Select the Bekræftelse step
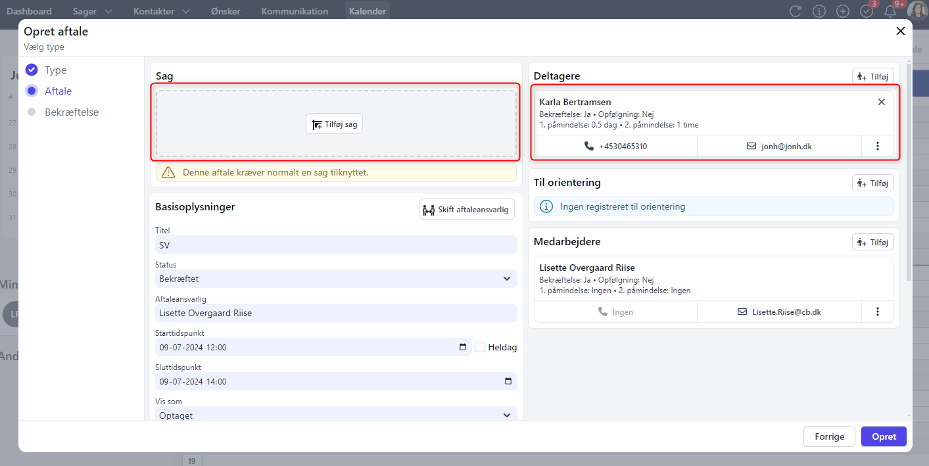 pos(71,112)
